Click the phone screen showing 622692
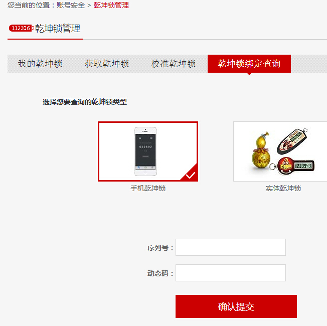 [x=145, y=150]
